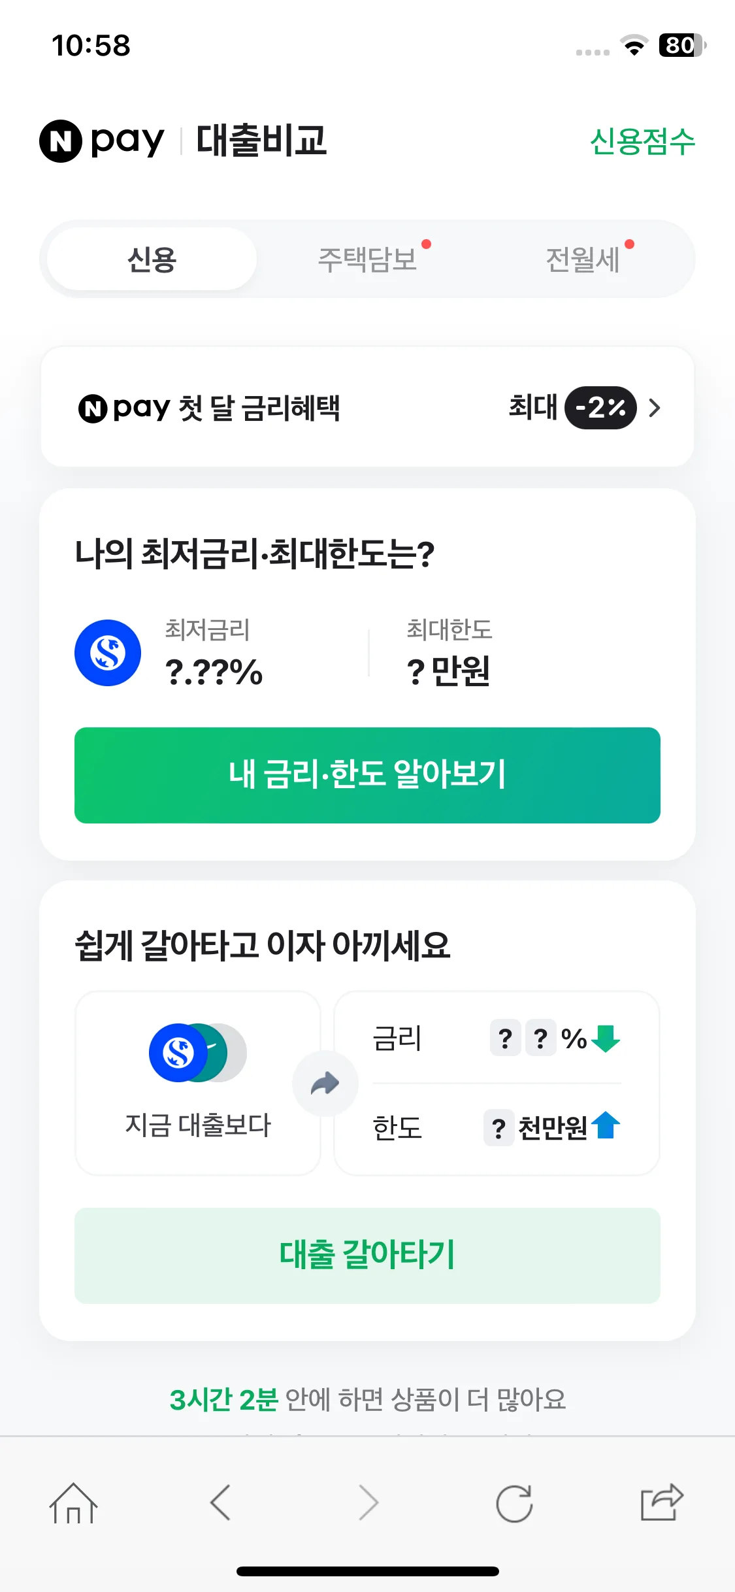Tap the share icon in bottom bar
Screen dimensions: 735x1592
(662, 1502)
